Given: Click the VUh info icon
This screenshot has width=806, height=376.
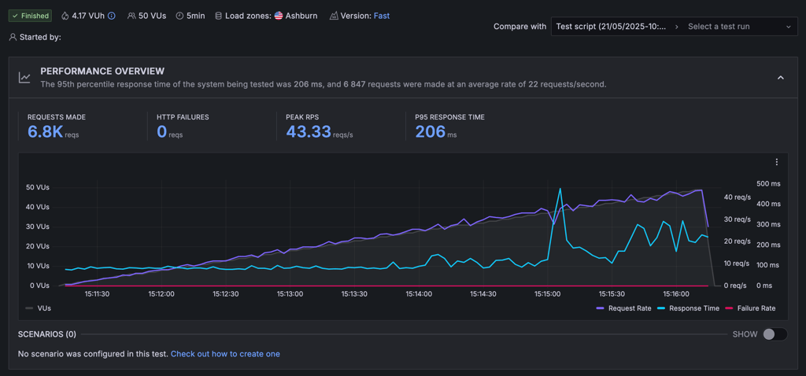Looking at the screenshot, I should pyautogui.click(x=112, y=16).
